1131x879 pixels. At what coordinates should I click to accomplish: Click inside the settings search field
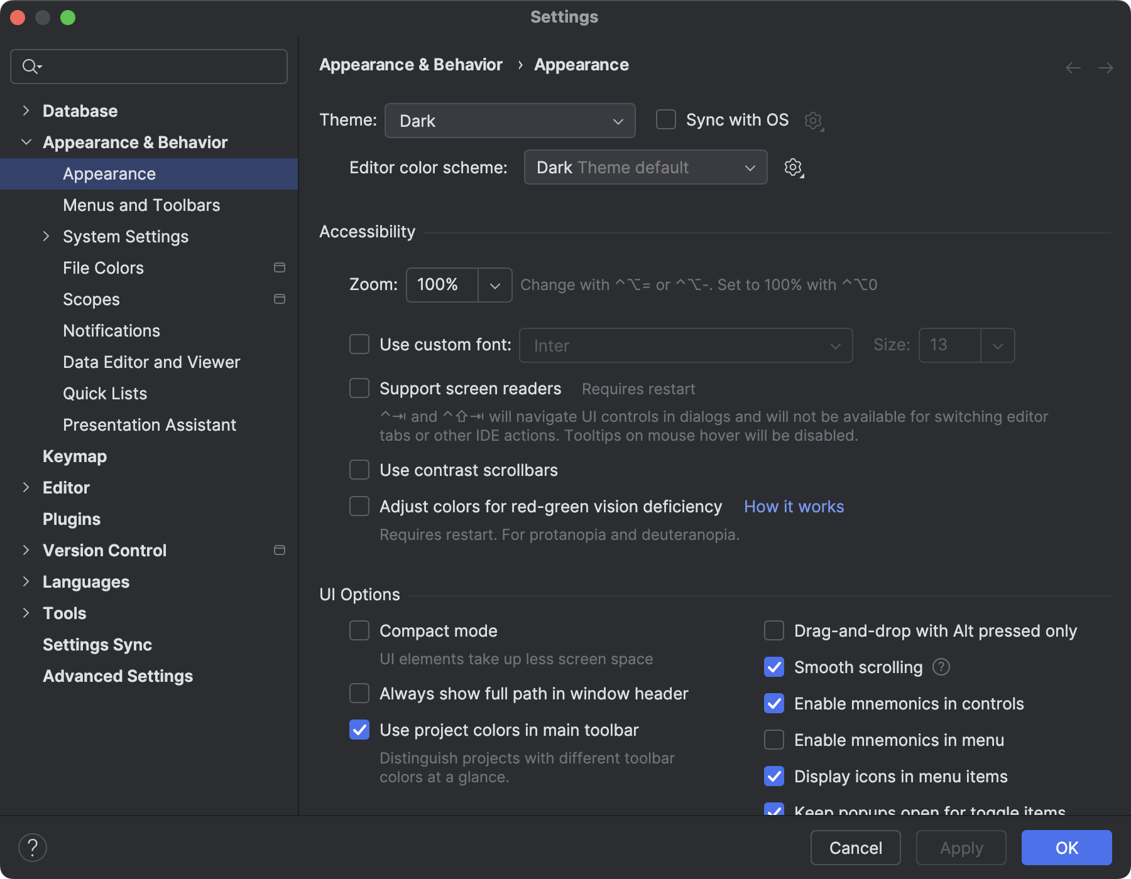(148, 66)
